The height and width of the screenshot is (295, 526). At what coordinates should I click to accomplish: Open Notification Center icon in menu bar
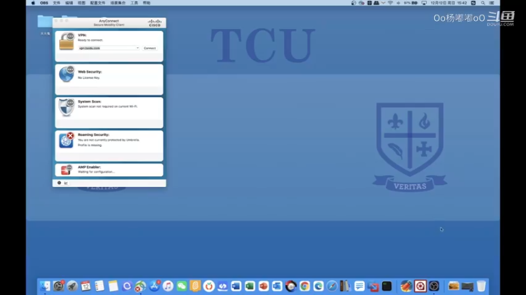492,3
